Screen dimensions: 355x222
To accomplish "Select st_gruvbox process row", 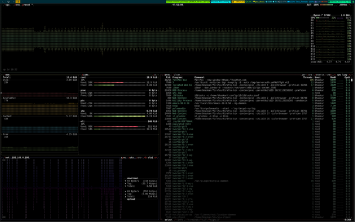I will pos(257,117).
